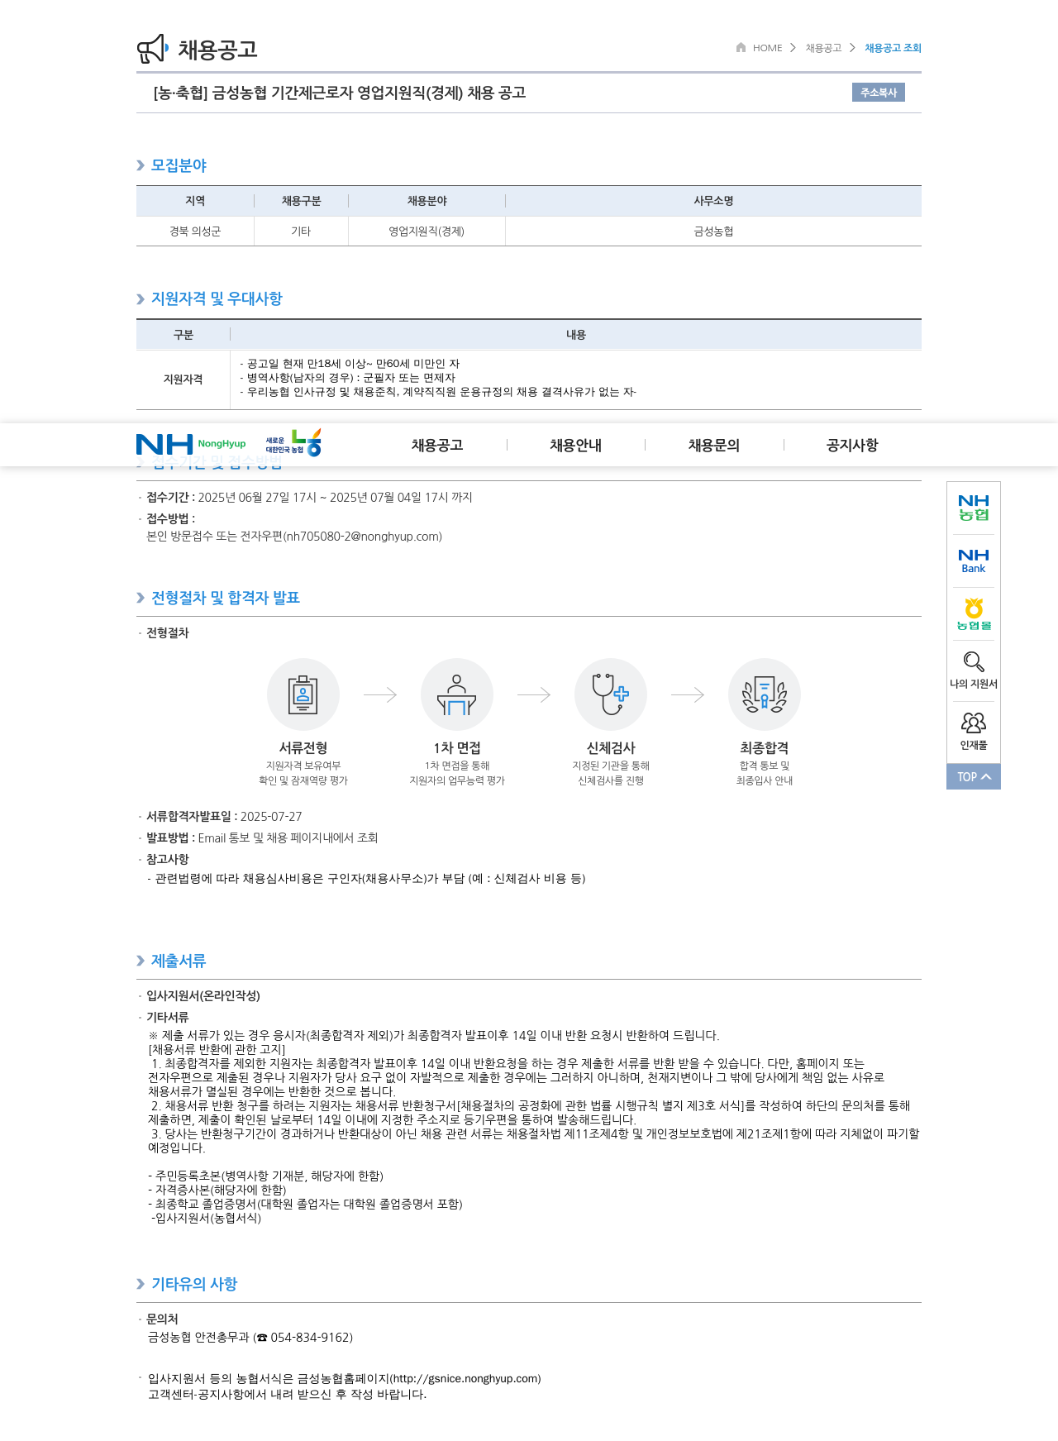Click the 사무소명 column header

713,201
